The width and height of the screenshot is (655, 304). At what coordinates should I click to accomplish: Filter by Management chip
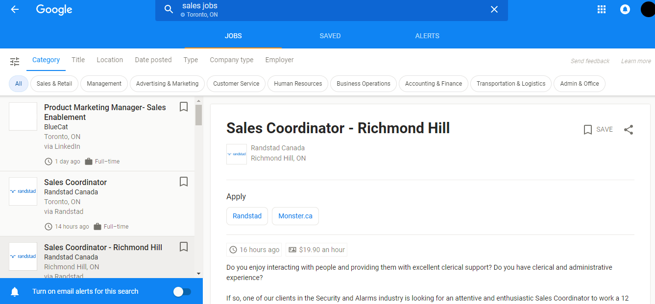(104, 84)
